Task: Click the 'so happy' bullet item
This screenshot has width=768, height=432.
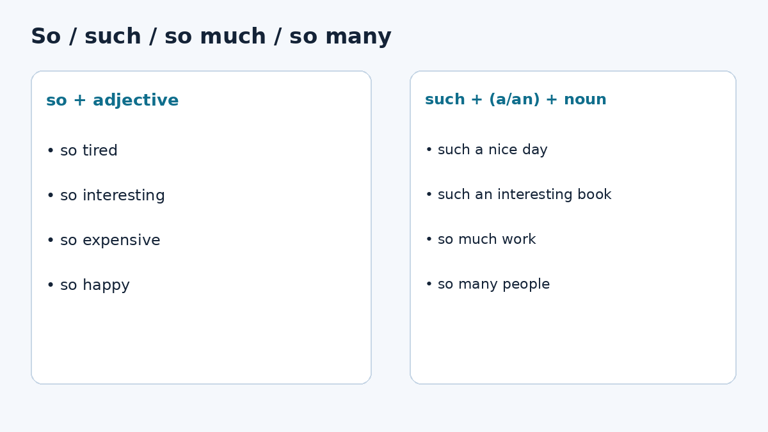Action: click(88, 285)
